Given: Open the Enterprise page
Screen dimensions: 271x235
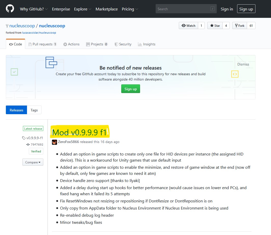Looking at the screenshot, I should pyautogui.click(x=61, y=9).
